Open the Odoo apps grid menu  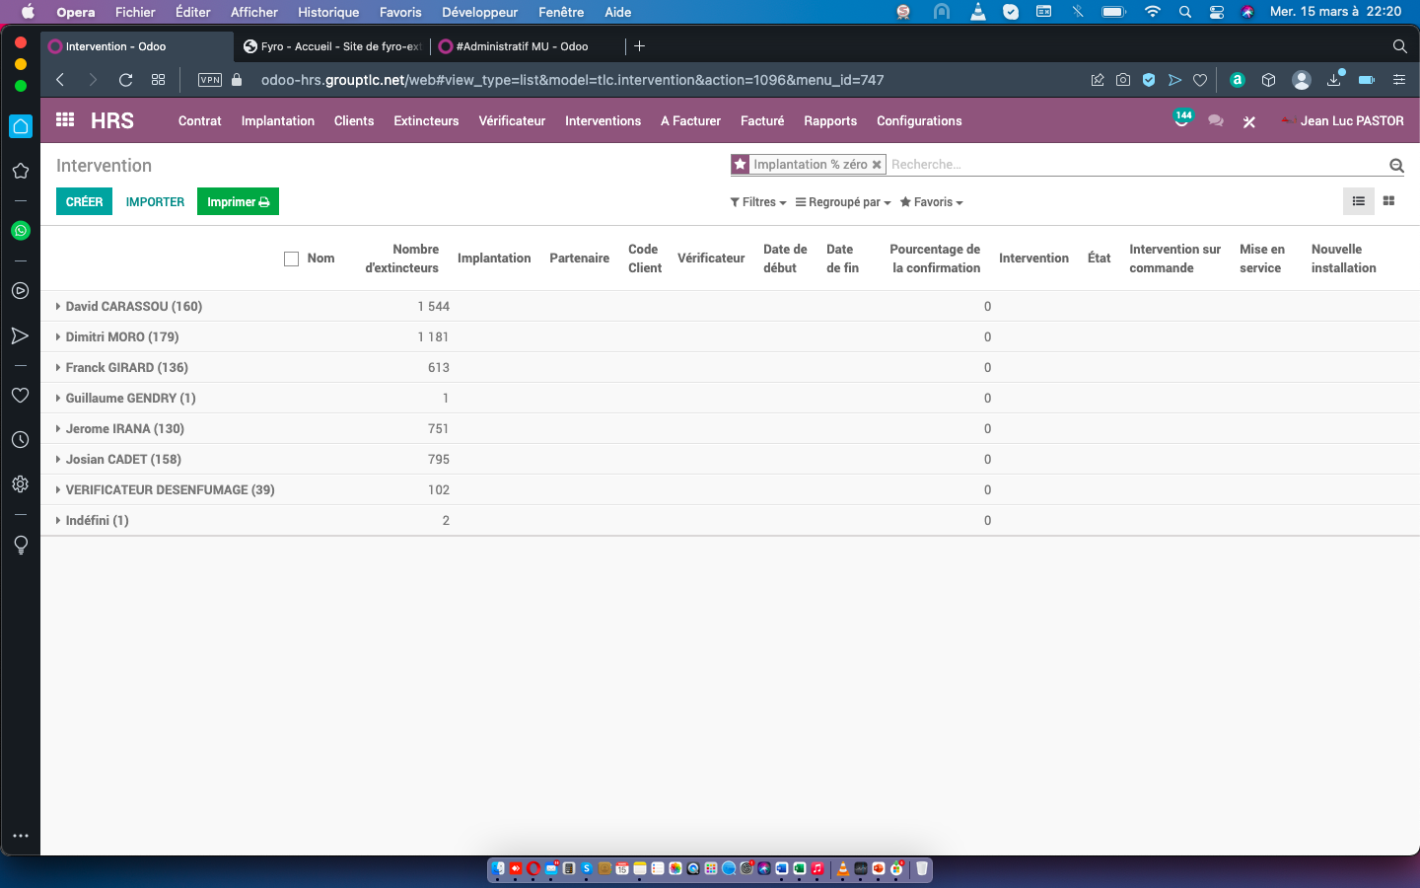65,120
